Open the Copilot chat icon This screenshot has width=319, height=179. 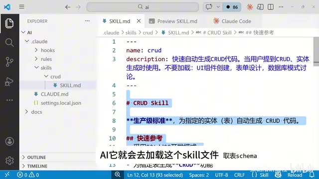[x=209, y=7]
